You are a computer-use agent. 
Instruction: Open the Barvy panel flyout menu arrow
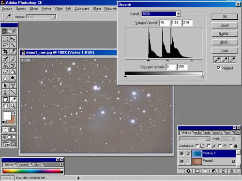[61, 164]
